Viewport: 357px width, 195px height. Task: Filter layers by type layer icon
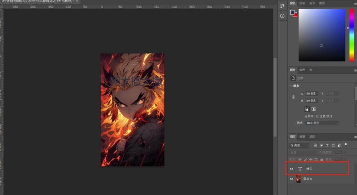327,145
